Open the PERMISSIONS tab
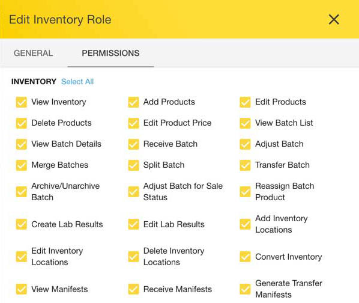The width and height of the screenshot is (359, 303). 110,53
